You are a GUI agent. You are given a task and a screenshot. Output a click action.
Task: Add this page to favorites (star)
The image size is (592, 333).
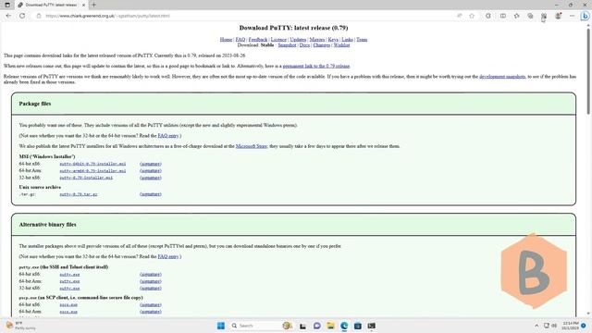pyautogui.click(x=472, y=16)
